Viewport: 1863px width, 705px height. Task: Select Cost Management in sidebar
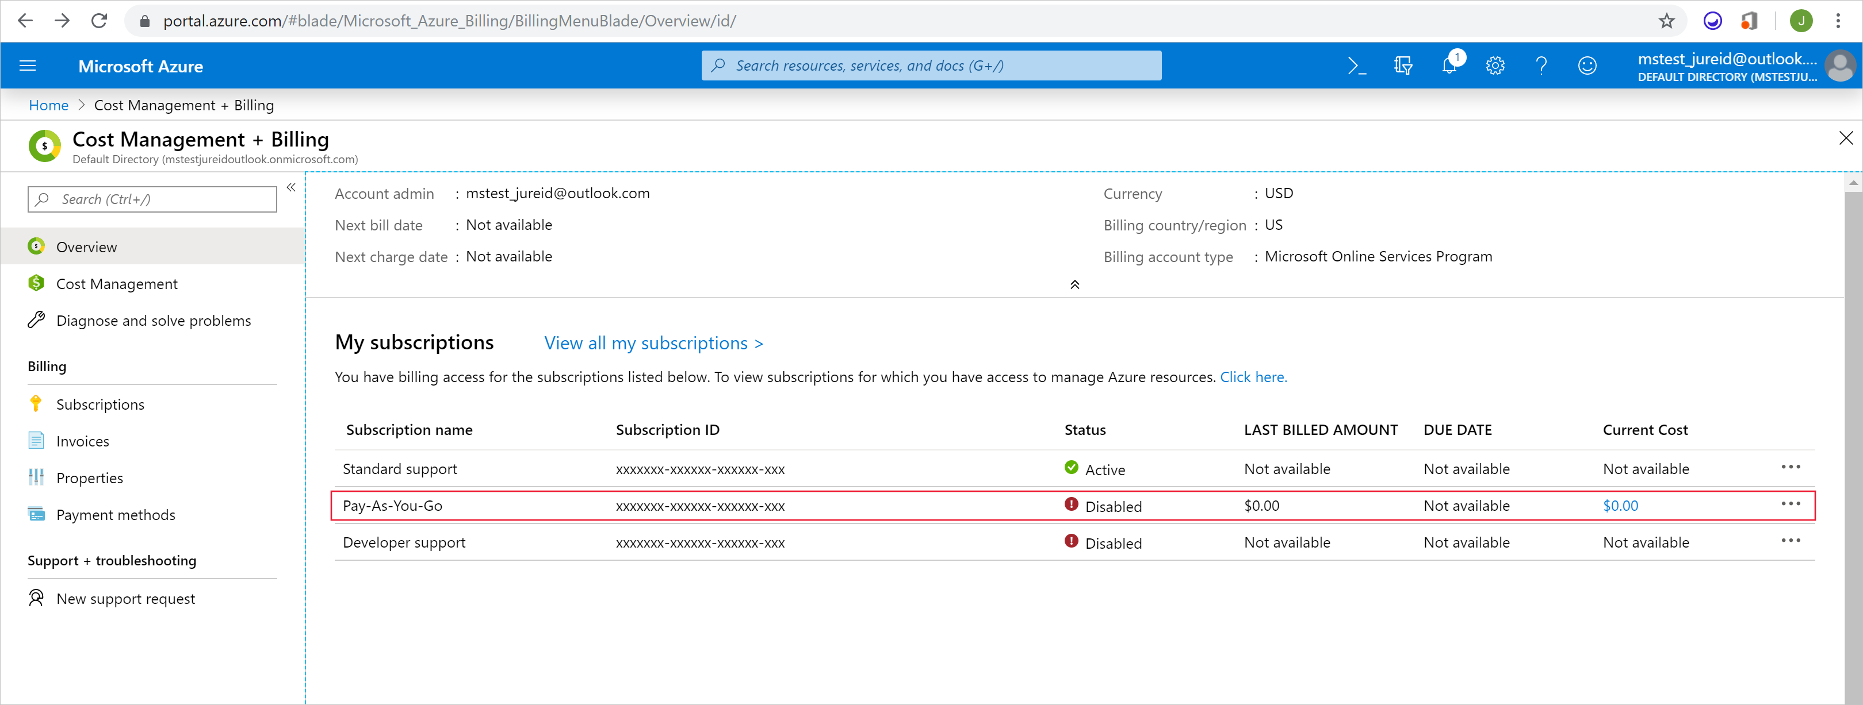[116, 284]
